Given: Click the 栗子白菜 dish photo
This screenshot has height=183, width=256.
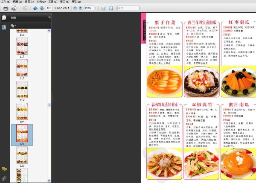Looking at the screenshot, I should tap(165, 81).
